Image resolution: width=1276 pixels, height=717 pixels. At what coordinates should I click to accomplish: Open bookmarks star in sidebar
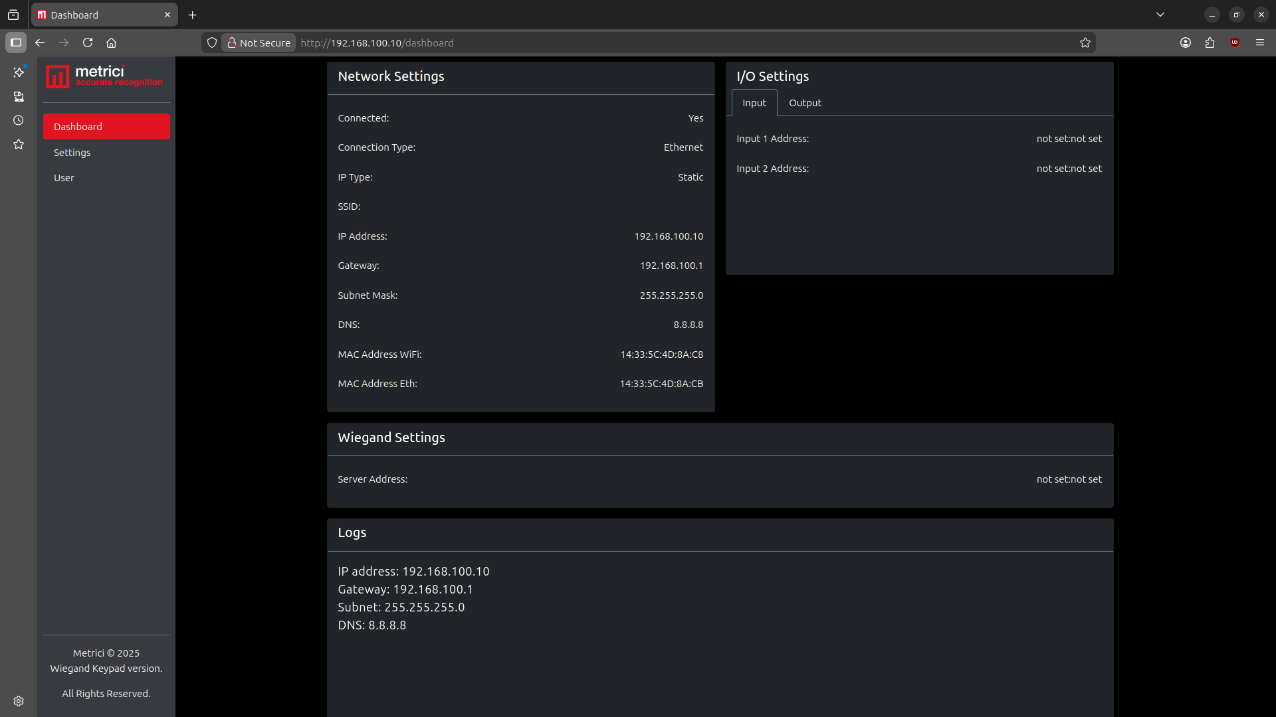click(19, 144)
